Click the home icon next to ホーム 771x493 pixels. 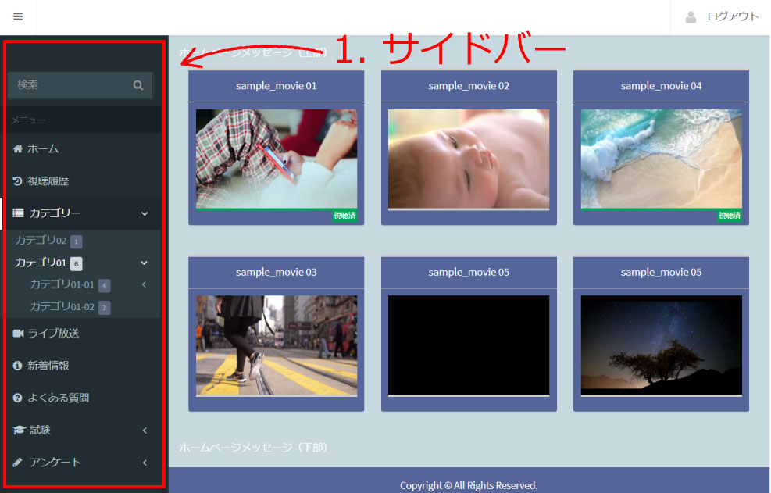click(x=17, y=148)
